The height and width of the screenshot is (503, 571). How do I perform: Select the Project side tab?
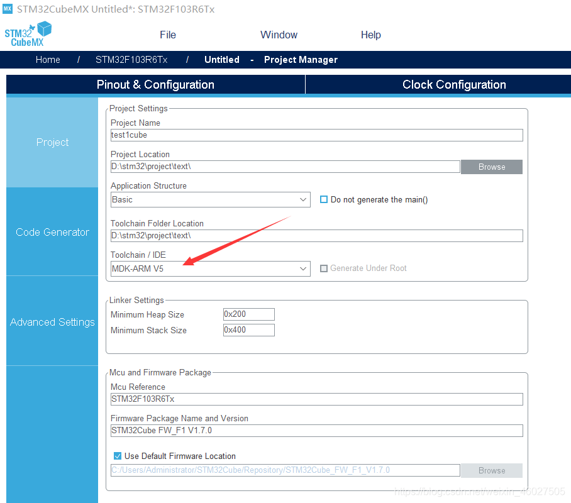pos(52,143)
